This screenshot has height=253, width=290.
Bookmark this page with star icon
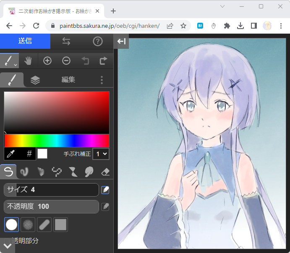[183, 26]
